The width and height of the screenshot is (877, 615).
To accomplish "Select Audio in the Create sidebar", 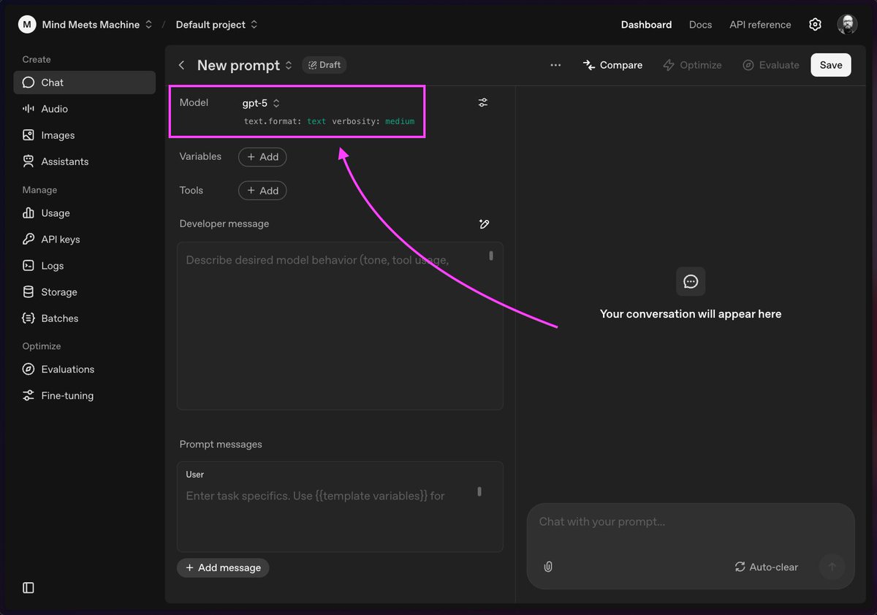I will 55,108.
